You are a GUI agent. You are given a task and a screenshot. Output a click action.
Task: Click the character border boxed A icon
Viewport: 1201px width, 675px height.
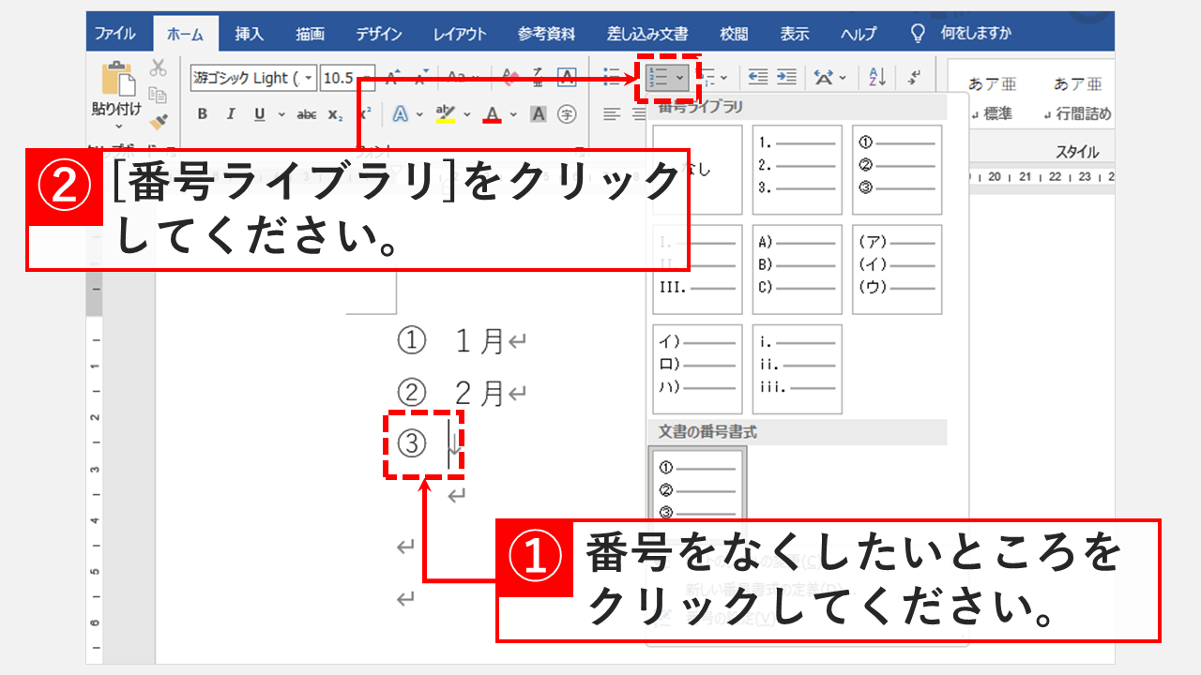pyautogui.click(x=567, y=77)
